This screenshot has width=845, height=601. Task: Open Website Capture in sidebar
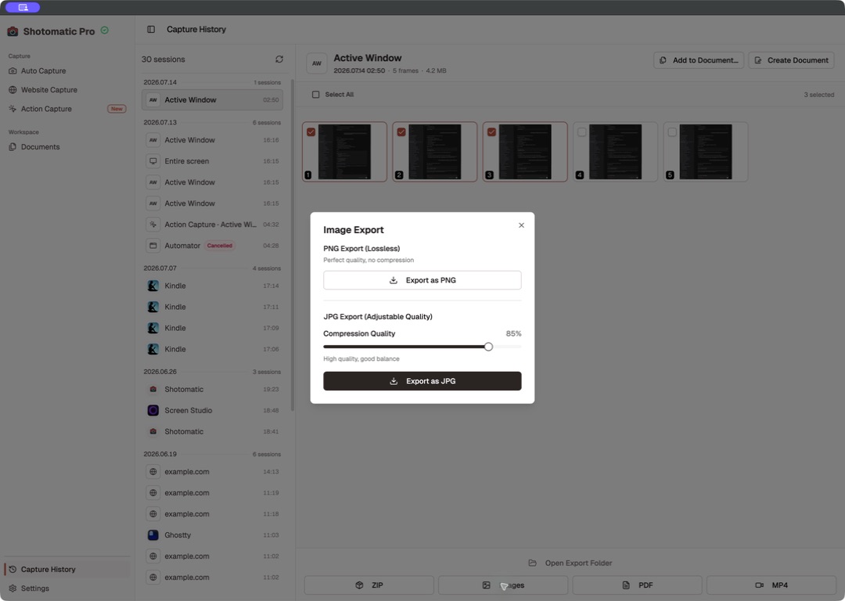pos(67,90)
